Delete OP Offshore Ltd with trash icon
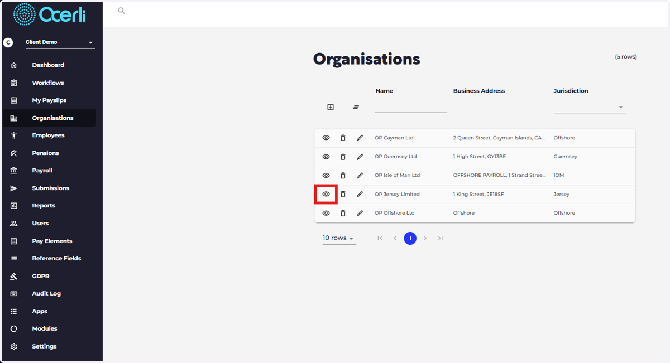The image size is (670, 363). coord(343,213)
